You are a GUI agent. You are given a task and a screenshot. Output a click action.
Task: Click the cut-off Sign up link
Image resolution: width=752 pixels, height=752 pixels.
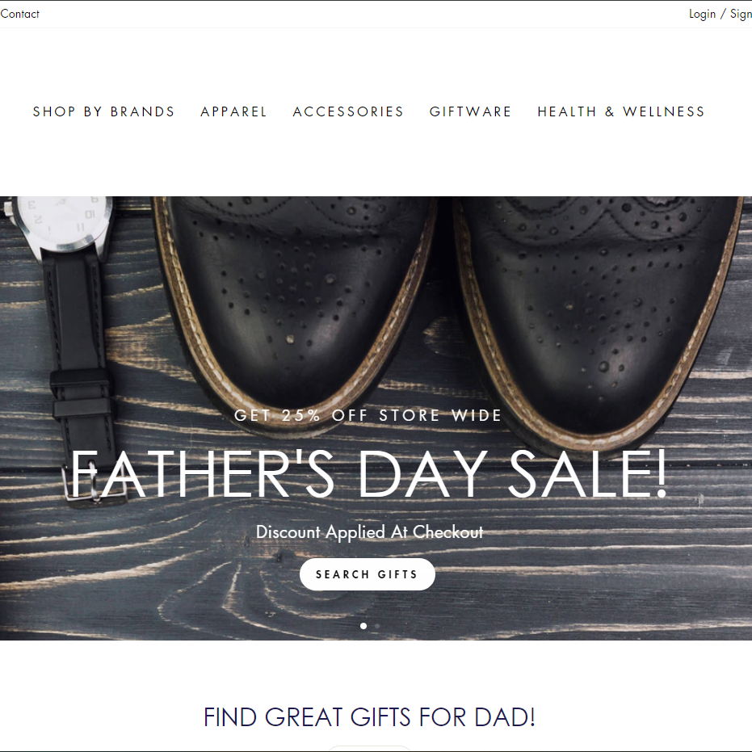(741, 14)
